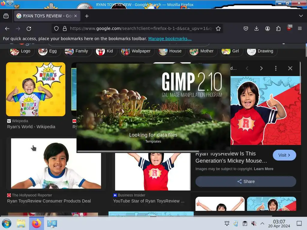Open YouTube Star of Ryan ToysReview link
The height and width of the screenshot is (230, 307).
[149, 201]
